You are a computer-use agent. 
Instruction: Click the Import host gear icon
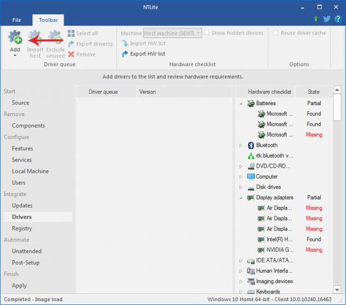click(x=35, y=37)
